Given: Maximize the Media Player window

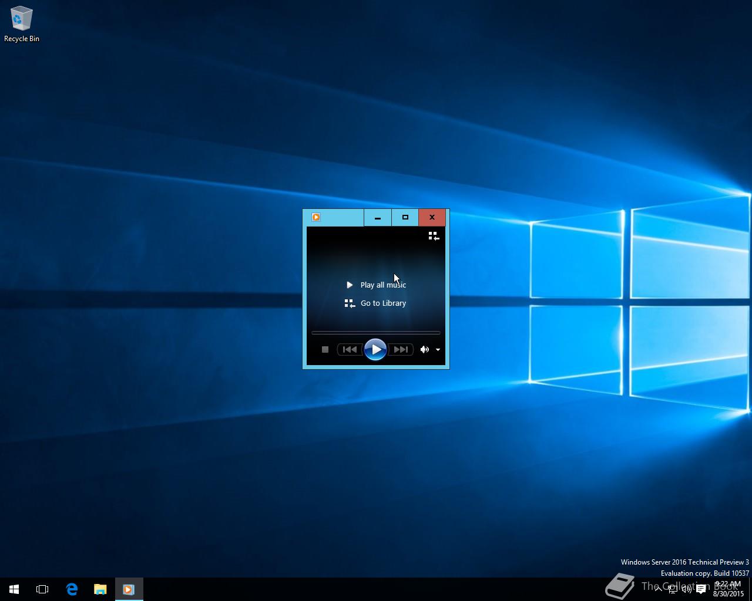Looking at the screenshot, I should pos(405,217).
